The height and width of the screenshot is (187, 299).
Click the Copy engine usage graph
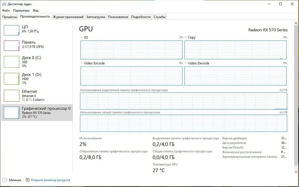pyautogui.click(x=235, y=50)
